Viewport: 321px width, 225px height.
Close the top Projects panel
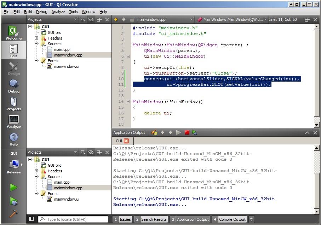tap(107, 19)
